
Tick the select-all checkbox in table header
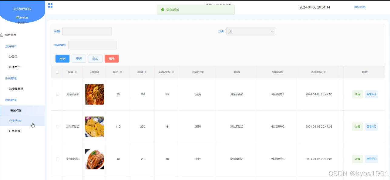(57, 72)
